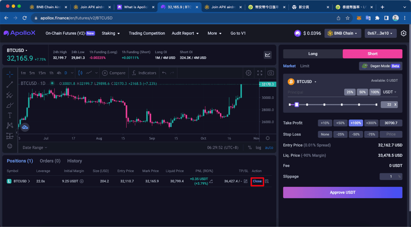
Task: Open the Audit Report dropdown
Action: tap(185, 33)
